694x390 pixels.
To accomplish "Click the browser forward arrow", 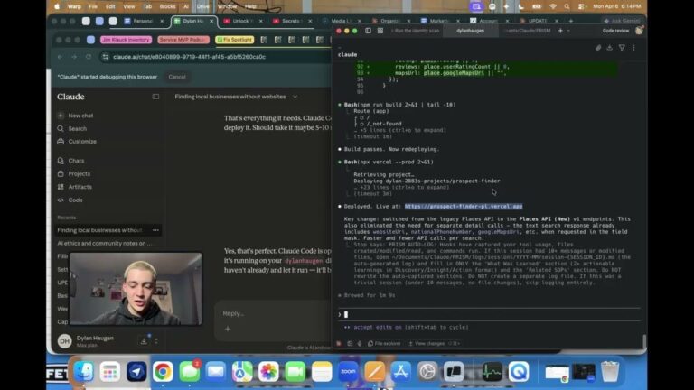I will [74, 57].
